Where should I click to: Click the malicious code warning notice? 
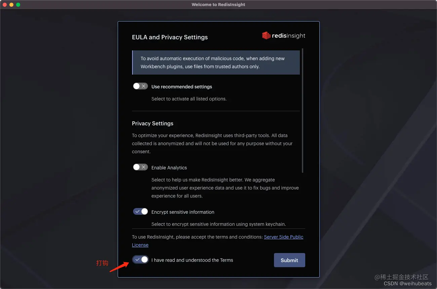tap(216, 63)
